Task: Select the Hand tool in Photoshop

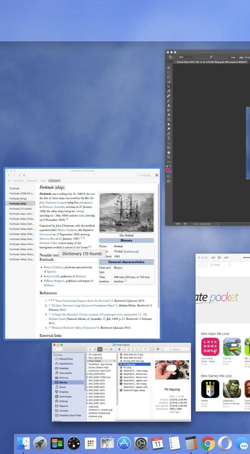Action: [x=169, y=152]
